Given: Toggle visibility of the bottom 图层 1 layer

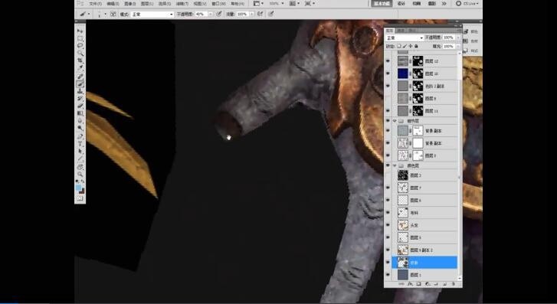Looking at the screenshot, I should point(388,275).
